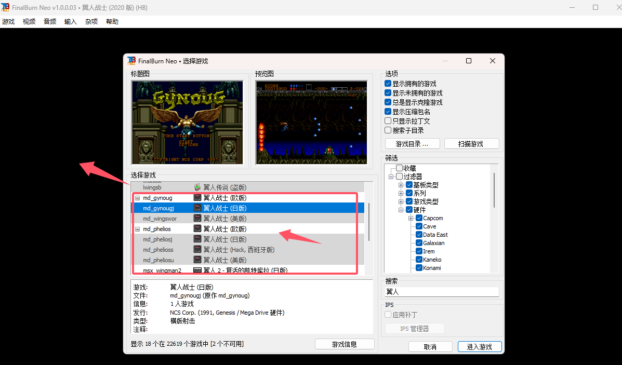The width and height of the screenshot is (622, 365).
Task: Click the FinalBurn Neo logo in main window title
Action: coord(5,7)
